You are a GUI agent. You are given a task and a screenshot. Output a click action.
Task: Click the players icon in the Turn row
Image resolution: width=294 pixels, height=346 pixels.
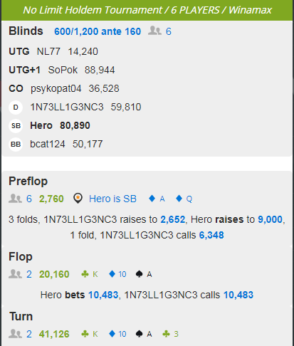(15, 334)
